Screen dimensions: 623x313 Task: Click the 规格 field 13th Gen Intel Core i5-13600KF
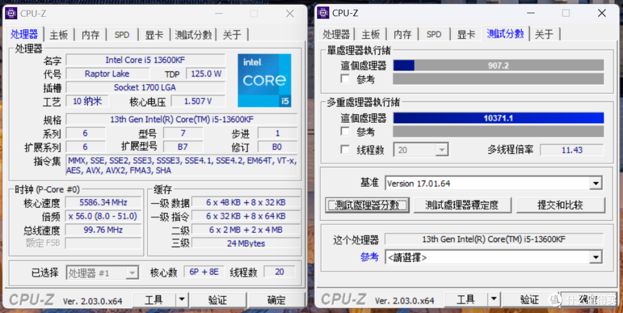182,119
